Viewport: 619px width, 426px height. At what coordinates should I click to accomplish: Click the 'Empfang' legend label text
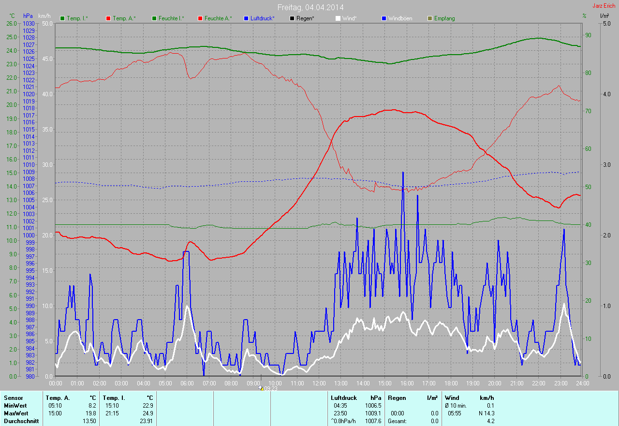(444, 18)
